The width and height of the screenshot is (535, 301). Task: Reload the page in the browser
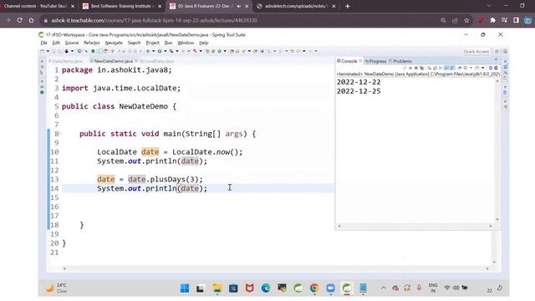coord(19,20)
